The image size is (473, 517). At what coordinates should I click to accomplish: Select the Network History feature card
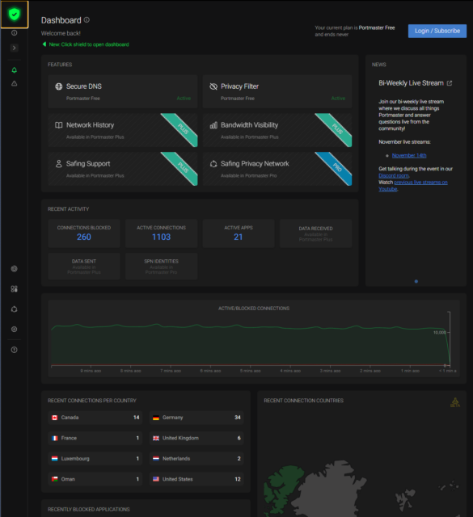(123, 130)
